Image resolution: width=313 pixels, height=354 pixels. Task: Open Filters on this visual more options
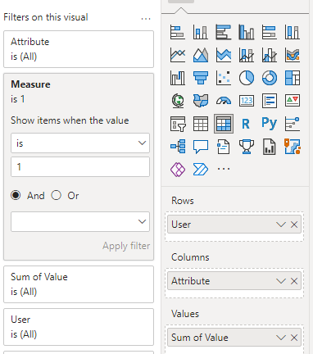click(x=146, y=19)
